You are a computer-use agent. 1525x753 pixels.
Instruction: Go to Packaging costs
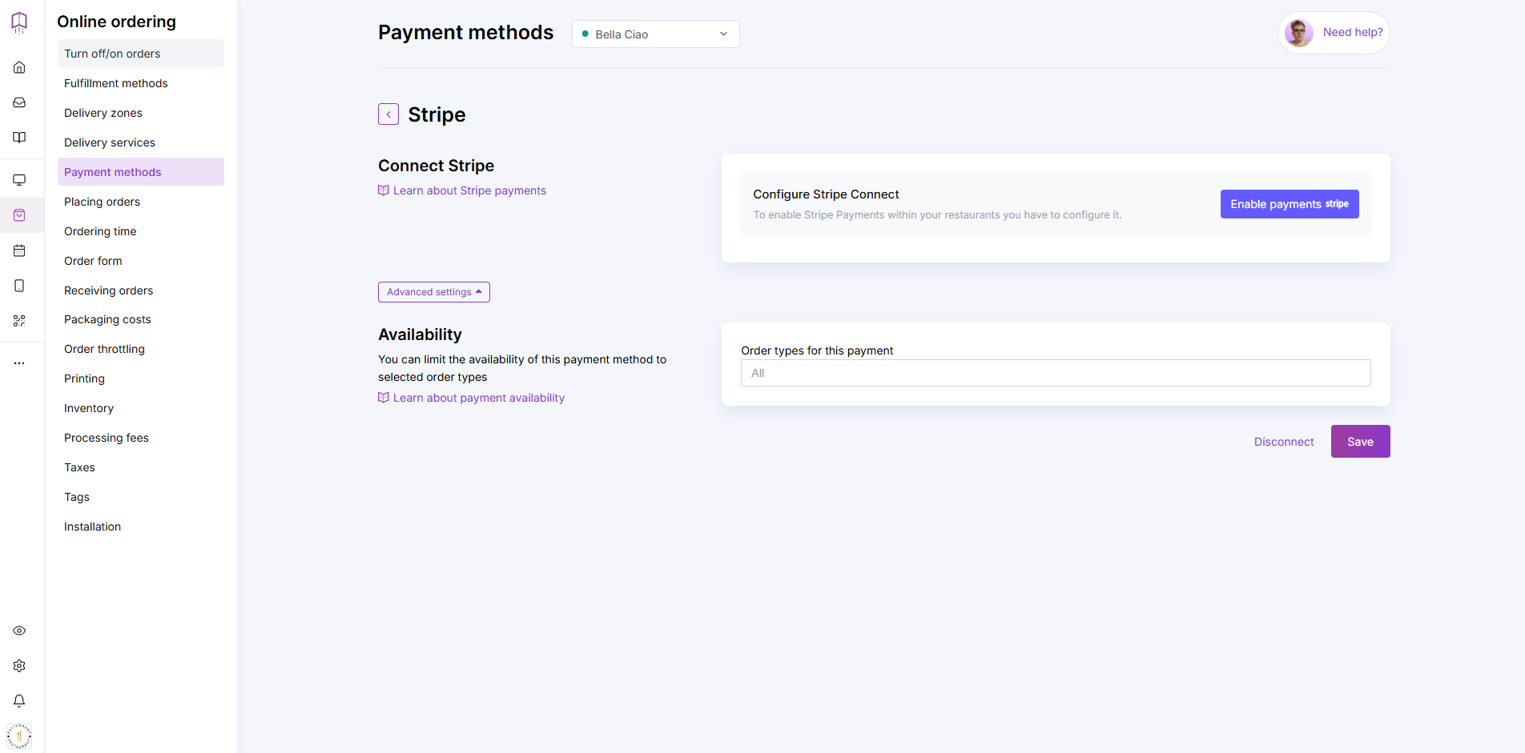point(141,319)
